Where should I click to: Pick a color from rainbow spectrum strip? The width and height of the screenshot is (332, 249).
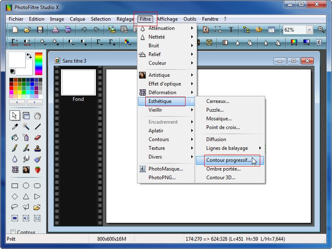coord(39,63)
